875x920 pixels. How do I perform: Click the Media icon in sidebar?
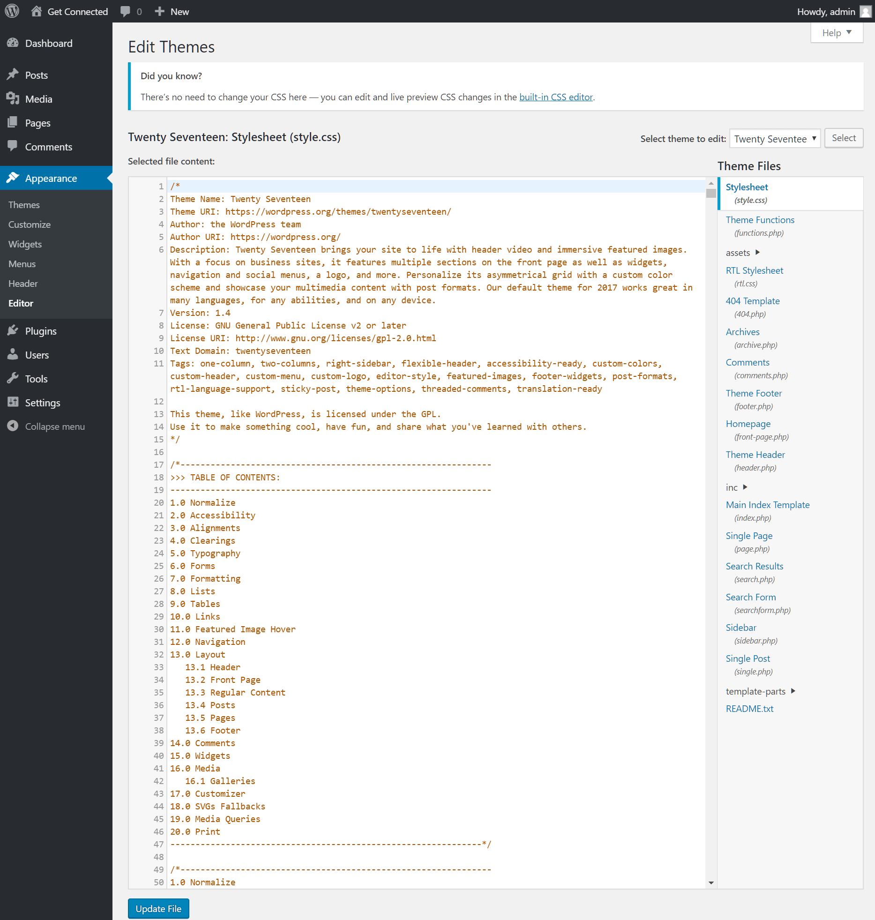coord(13,99)
